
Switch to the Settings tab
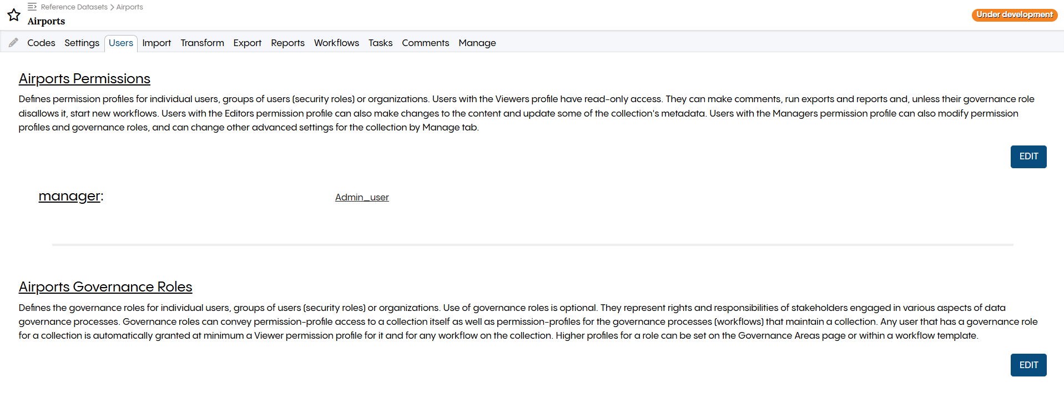click(82, 43)
